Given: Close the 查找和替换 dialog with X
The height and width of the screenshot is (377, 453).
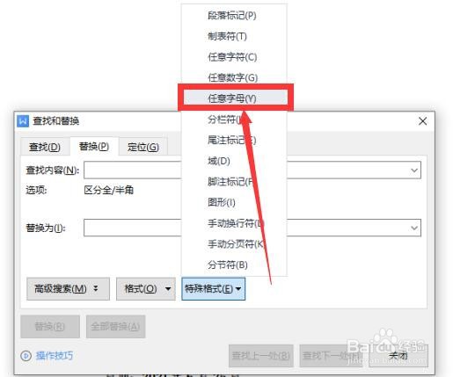Looking at the screenshot, I should point(422,121).
